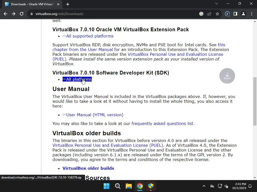Open the HTML version link
257x192 pixels.
(108, 115)
